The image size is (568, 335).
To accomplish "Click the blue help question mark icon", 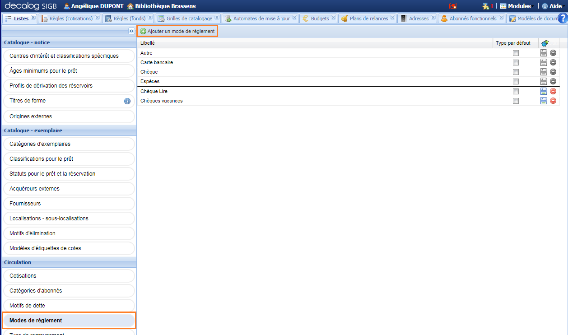I will tap(563, 18).
